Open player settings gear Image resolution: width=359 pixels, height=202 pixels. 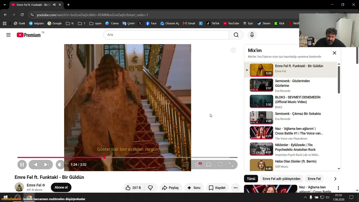tap(197, 165)
